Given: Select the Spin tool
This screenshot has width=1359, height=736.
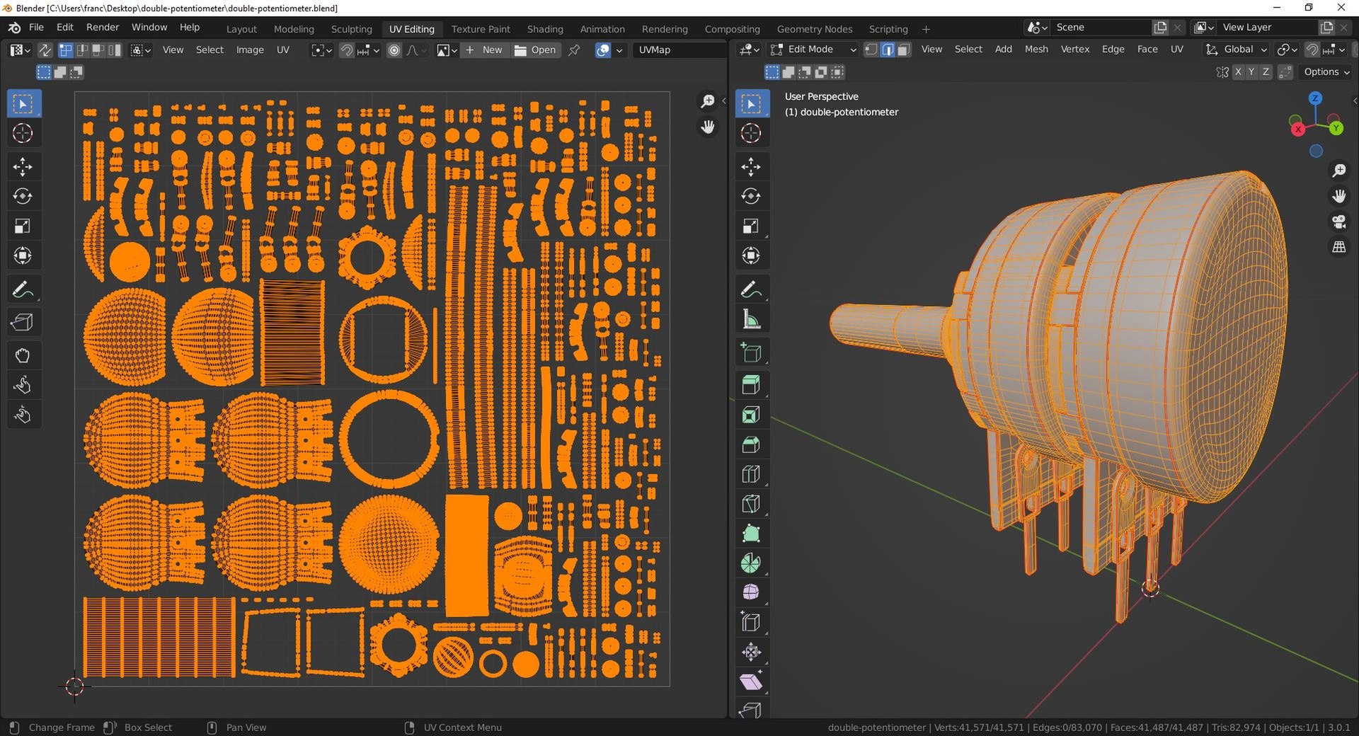Looking at the screenshot, I should pos(751,563).
